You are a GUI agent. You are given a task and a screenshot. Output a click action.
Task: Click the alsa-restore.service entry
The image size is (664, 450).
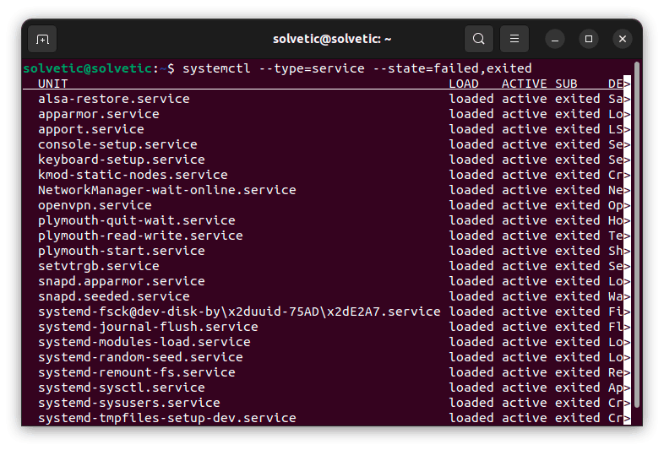point(114,99)
